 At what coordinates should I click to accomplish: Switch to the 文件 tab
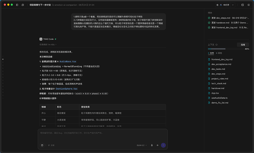coord(211,53)
